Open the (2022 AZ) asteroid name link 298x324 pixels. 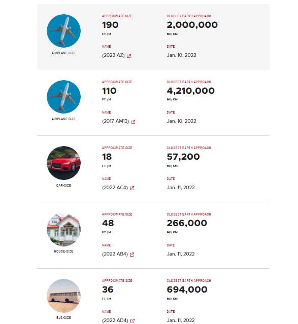(x=113, y=55)
